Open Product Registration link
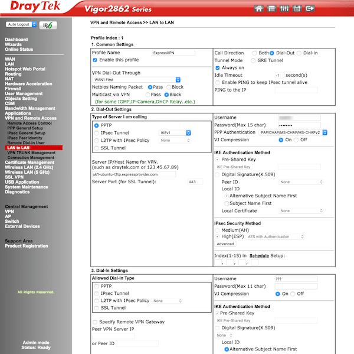 coord(27,246)
